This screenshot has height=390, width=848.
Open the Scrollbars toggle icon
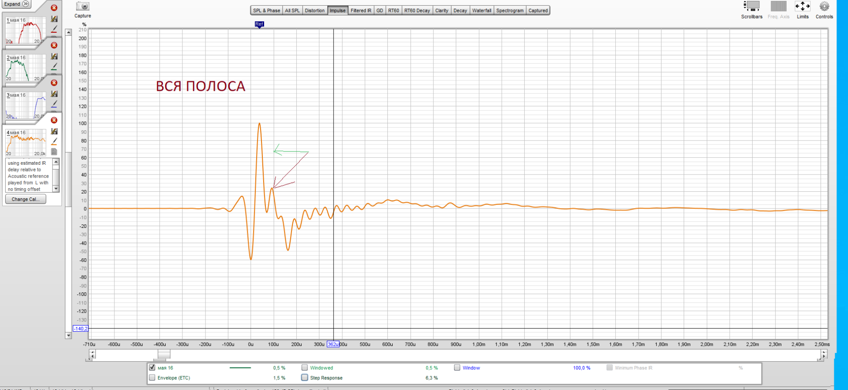751,7
